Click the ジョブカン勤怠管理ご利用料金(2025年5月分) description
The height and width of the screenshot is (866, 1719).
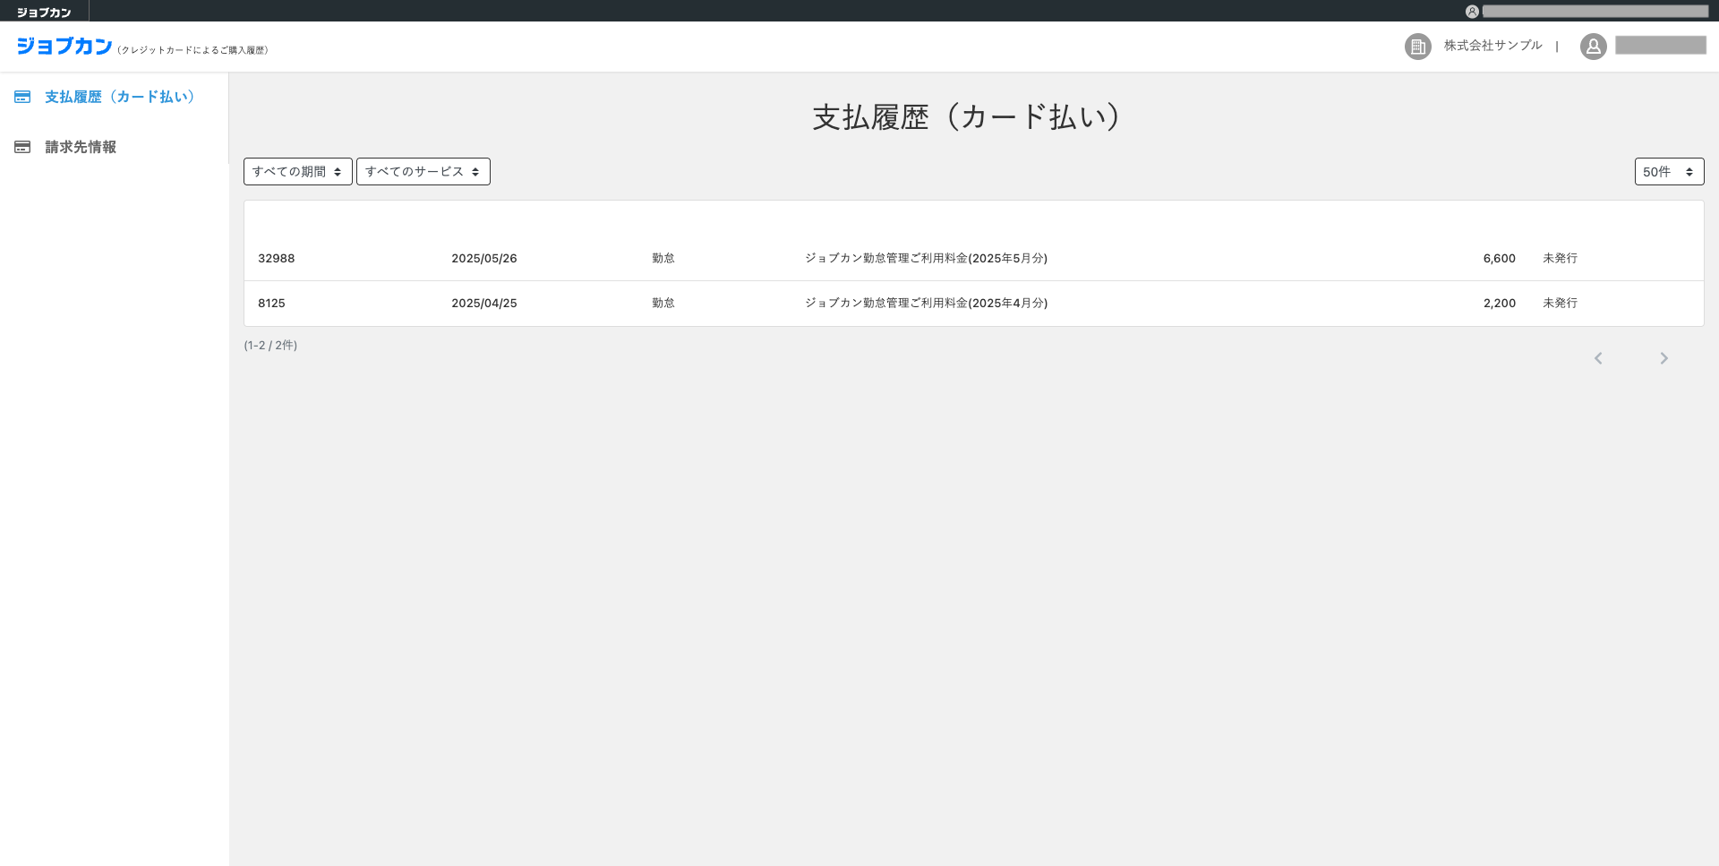(x=926, y=258)
